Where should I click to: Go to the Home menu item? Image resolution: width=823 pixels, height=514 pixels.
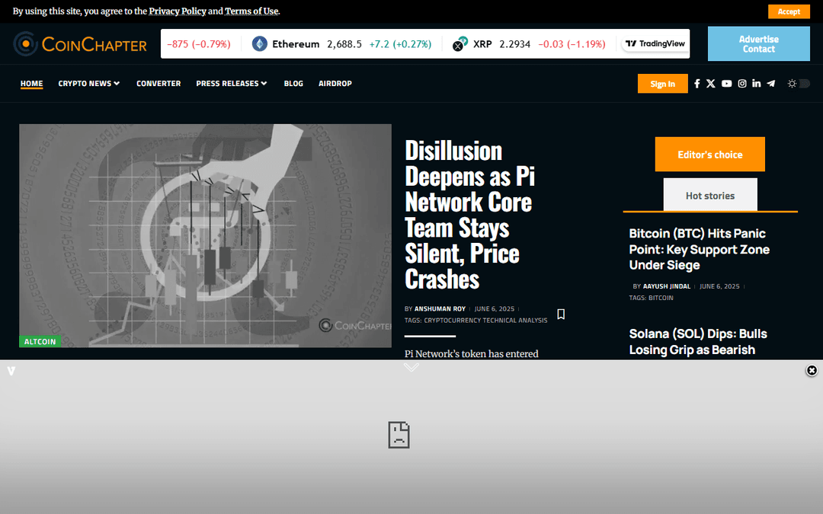pyautogui.click(x=31, y=84)
